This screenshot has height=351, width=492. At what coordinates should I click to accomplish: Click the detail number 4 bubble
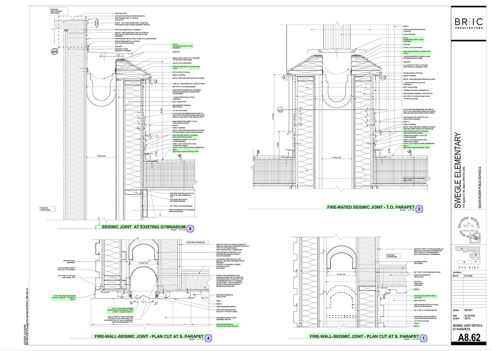(209, 338)
